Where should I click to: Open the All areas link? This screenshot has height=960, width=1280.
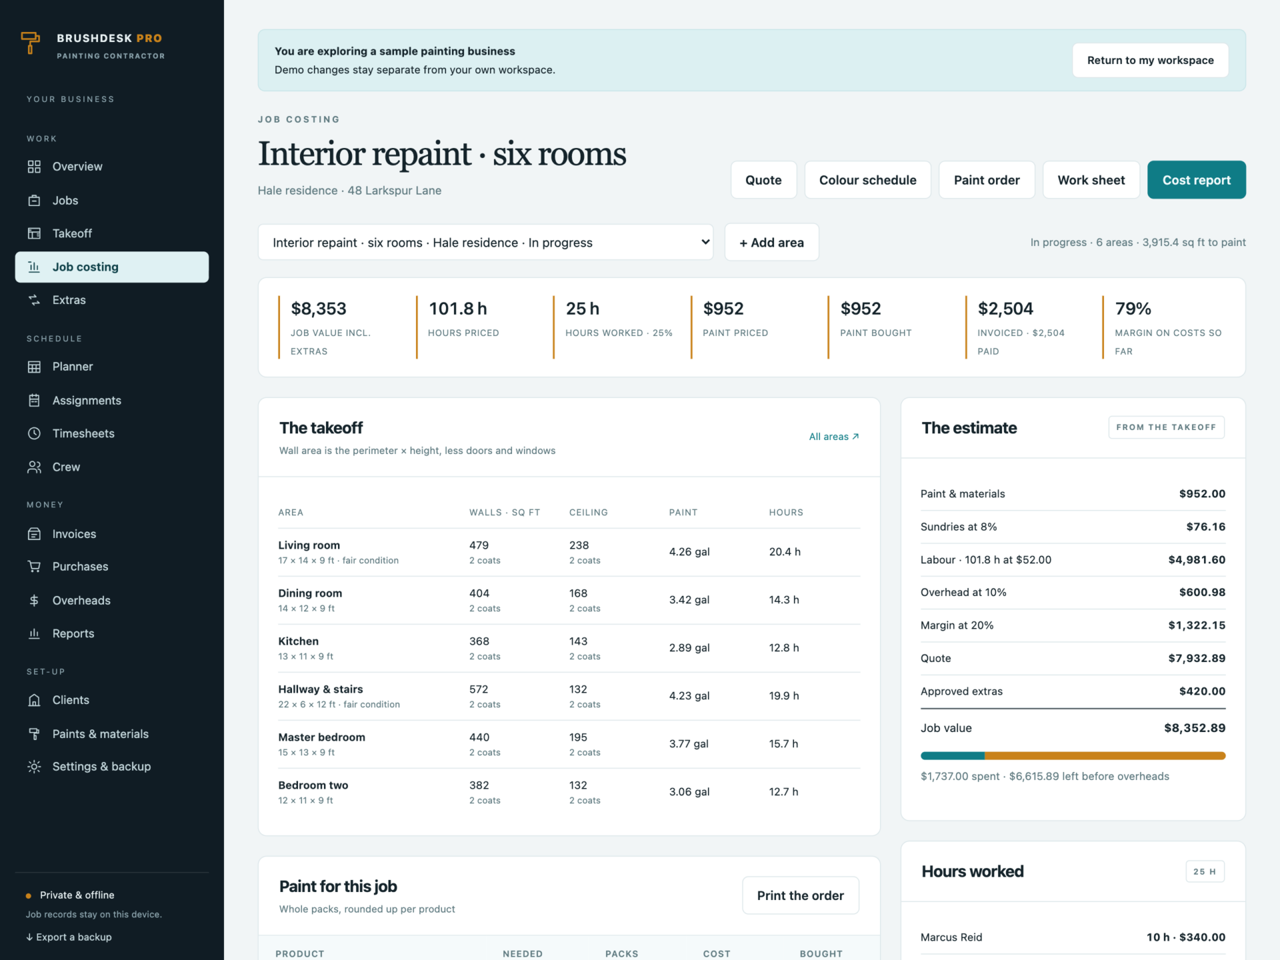(x=834, y=437)
